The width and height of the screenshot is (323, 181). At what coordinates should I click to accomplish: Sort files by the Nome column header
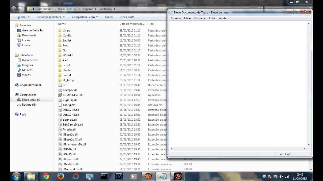pyautogui.click(x=62, y=24)
